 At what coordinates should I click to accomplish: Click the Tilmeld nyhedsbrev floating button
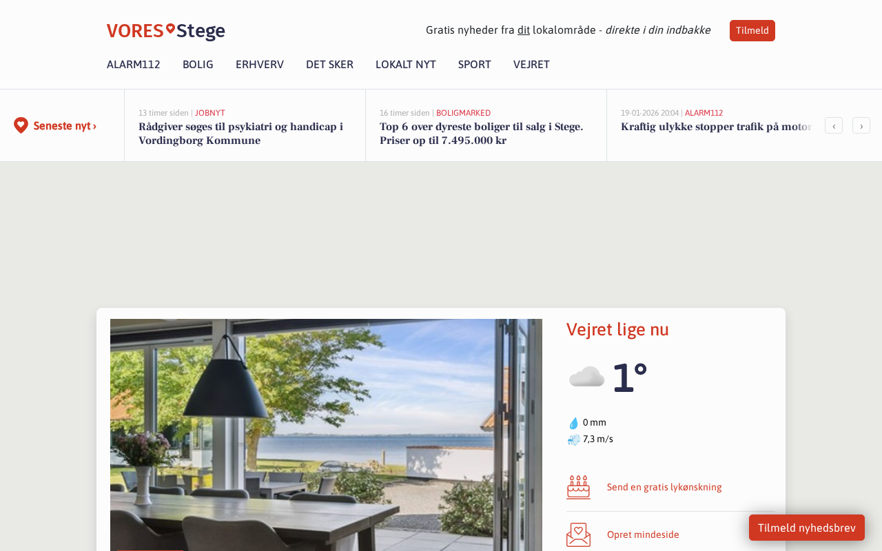pos(807,528)
